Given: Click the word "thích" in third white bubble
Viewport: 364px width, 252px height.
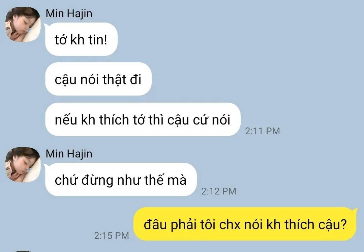Looking at the screenshot, I should (x=114, y=120).
